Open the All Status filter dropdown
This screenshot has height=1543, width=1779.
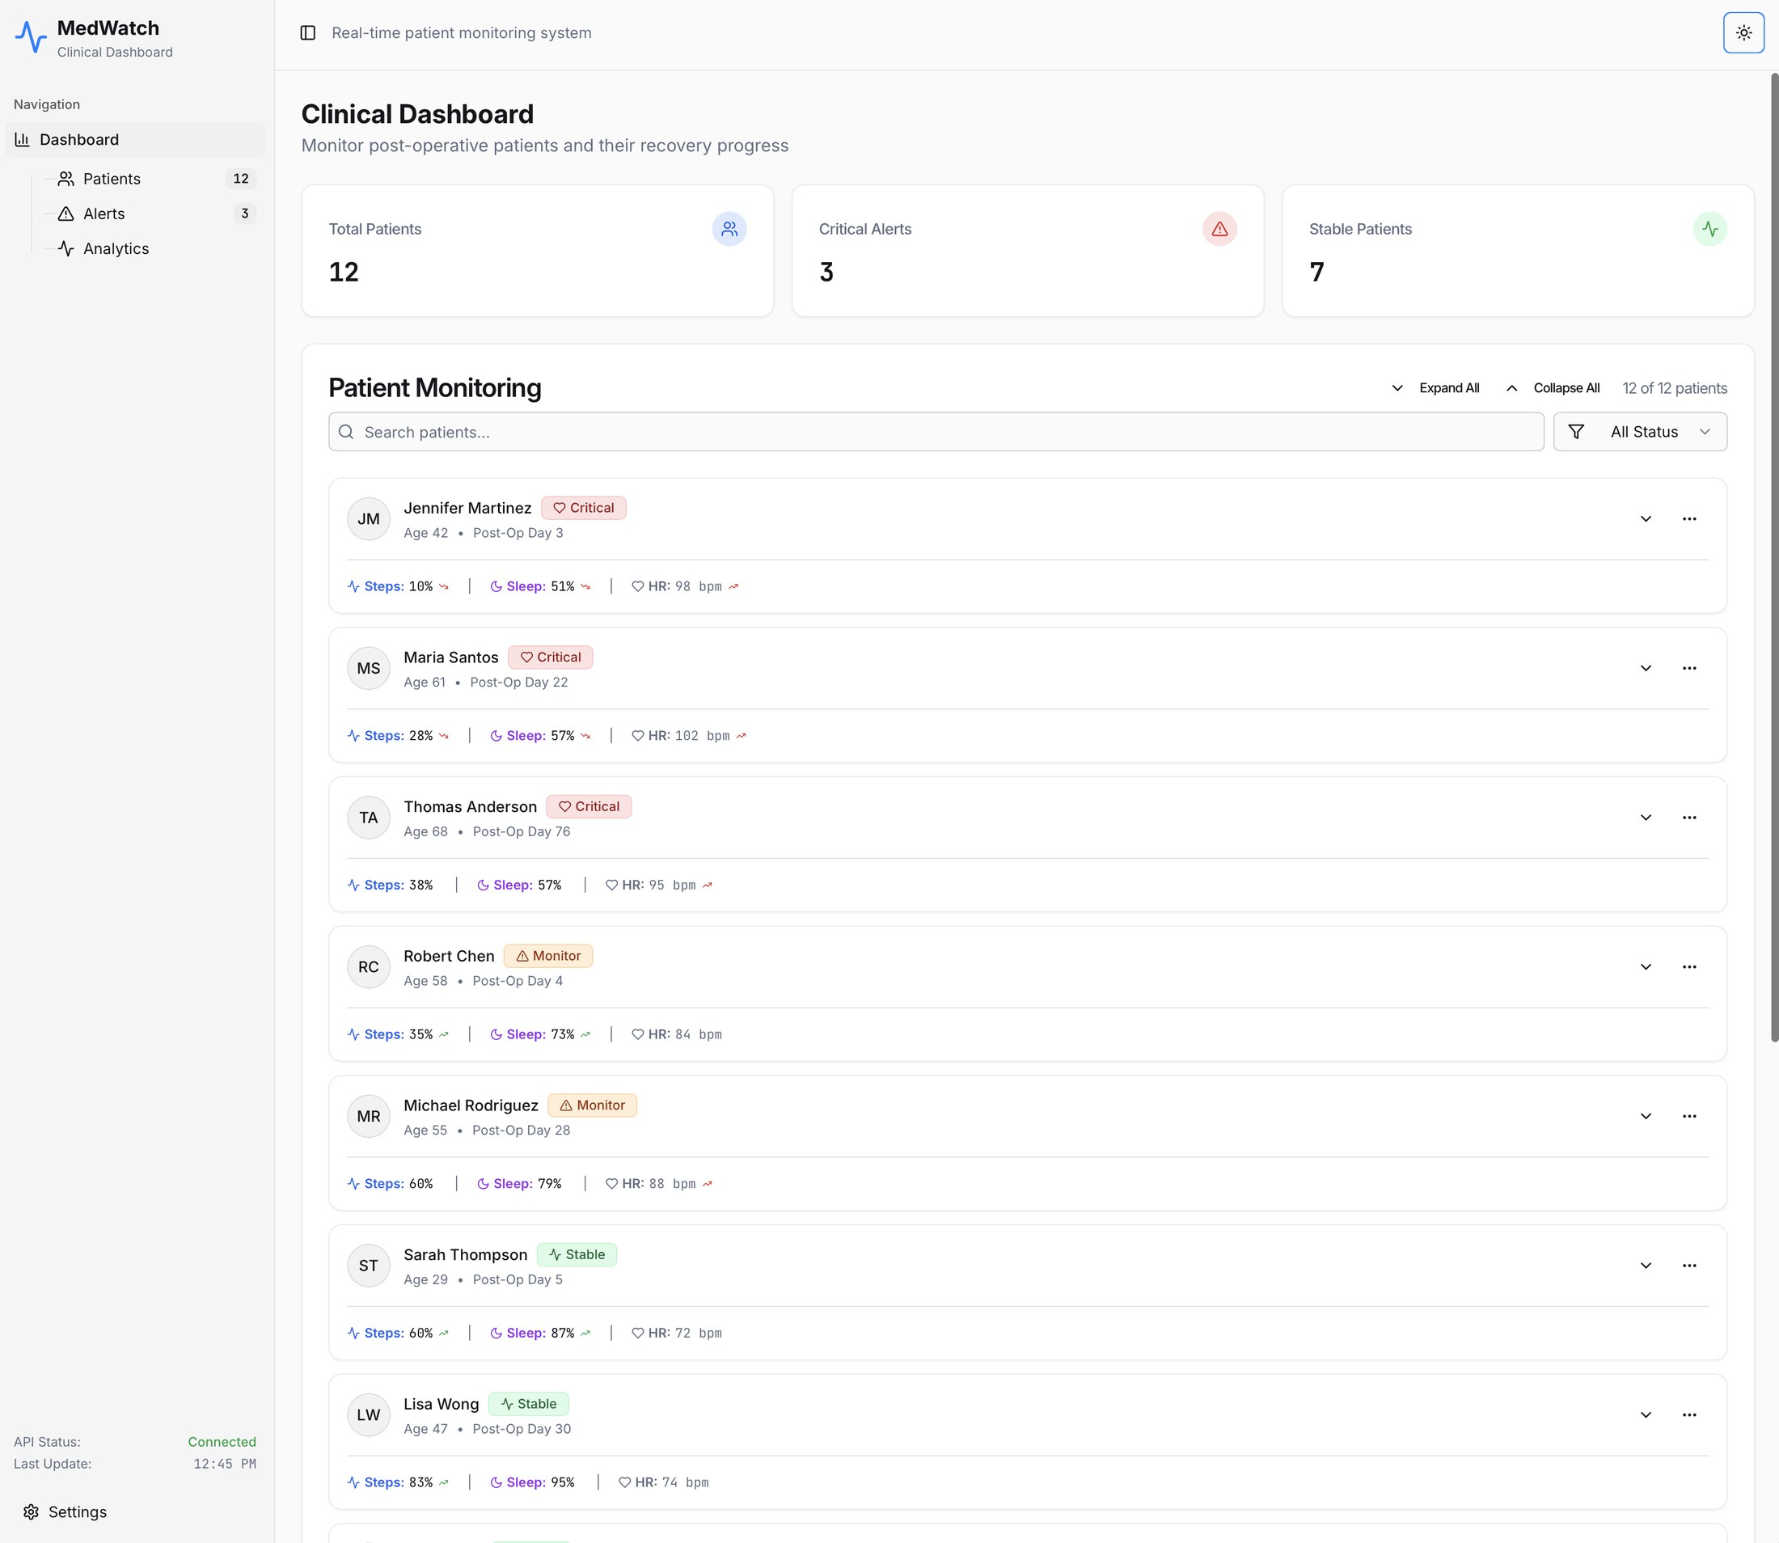click(1639, 432)
